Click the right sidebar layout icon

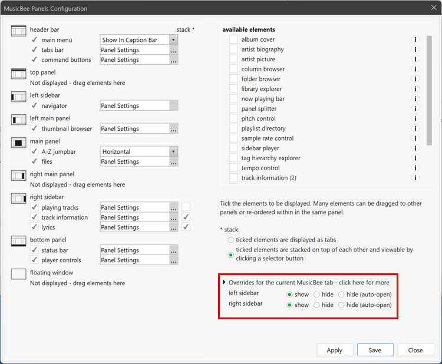pyautogui.click(x=19, y=198)
